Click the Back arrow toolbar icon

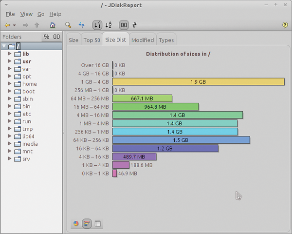[7, 25]
